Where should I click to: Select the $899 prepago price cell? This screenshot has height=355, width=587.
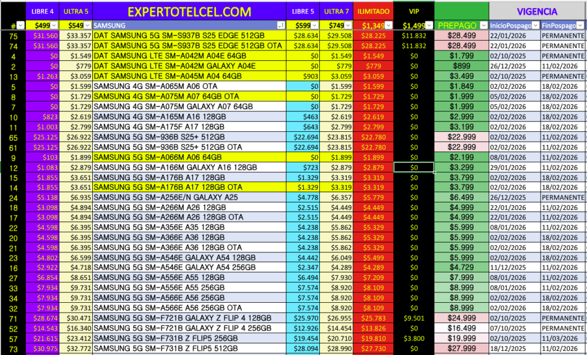click(x=461, y=66)
